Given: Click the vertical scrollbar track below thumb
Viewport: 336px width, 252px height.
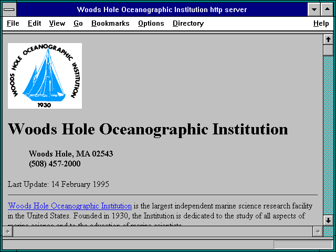Looking at the screenshot, I should [x=328, y=135].
